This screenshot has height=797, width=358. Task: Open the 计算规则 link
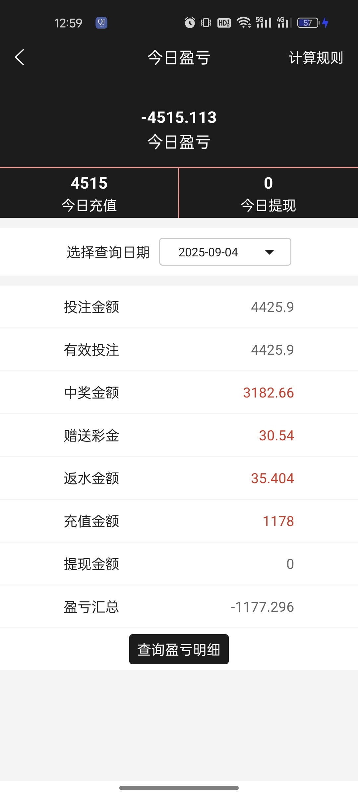click(x=316, y=58)
